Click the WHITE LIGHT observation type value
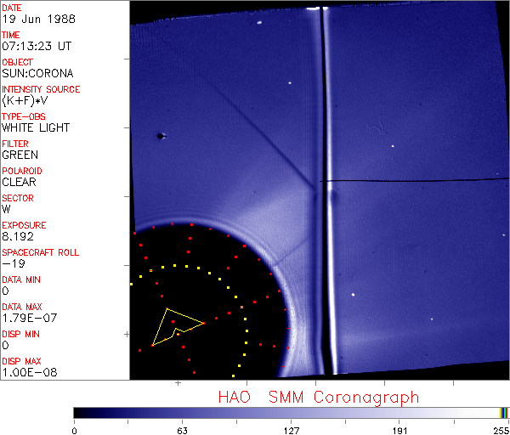 [x=35, y=127]
